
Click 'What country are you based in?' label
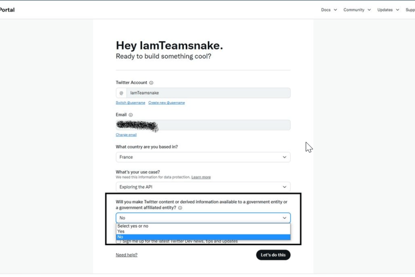pyautogui.click(x=147, y=147)
